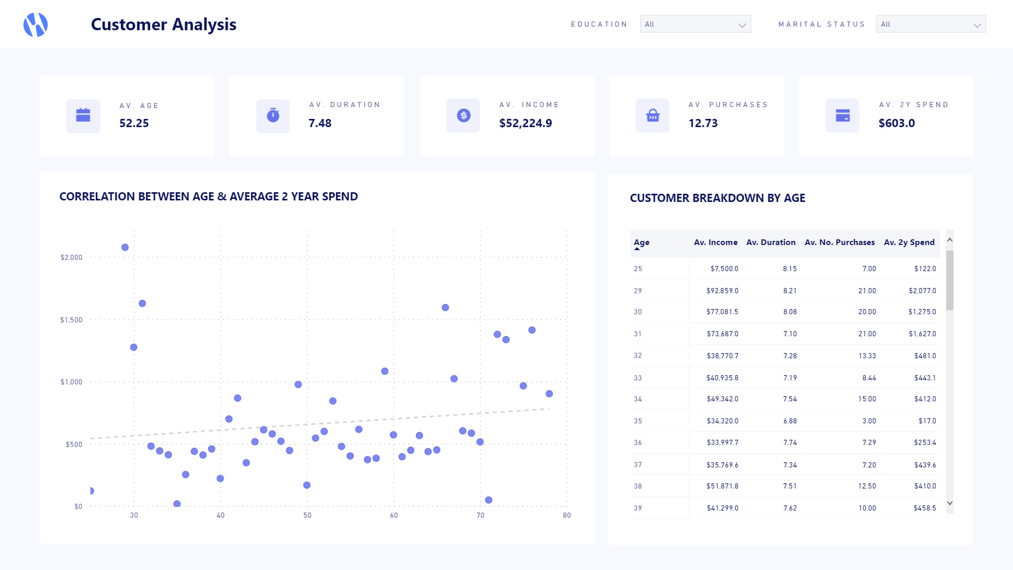Select the scatter point near $0 at age 71
Screen dimensions: 1013x570
[489, 500]
